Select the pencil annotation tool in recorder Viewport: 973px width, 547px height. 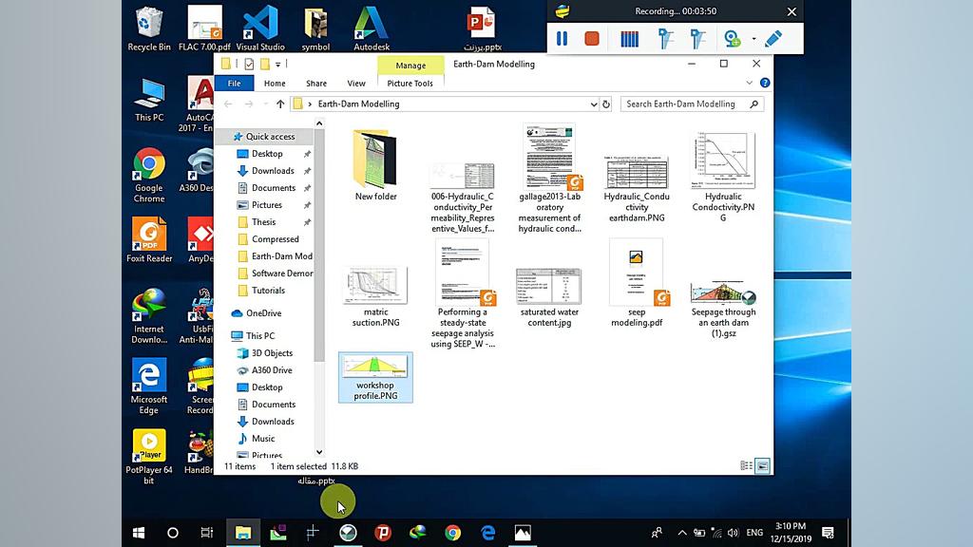(773, 39)
